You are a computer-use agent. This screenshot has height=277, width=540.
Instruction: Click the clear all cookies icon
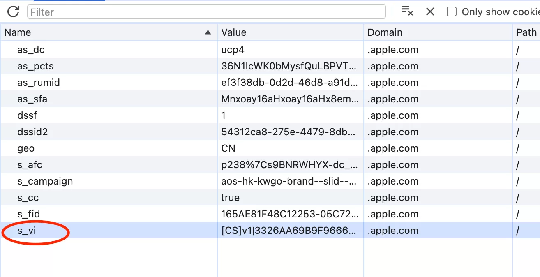(407, 11)
